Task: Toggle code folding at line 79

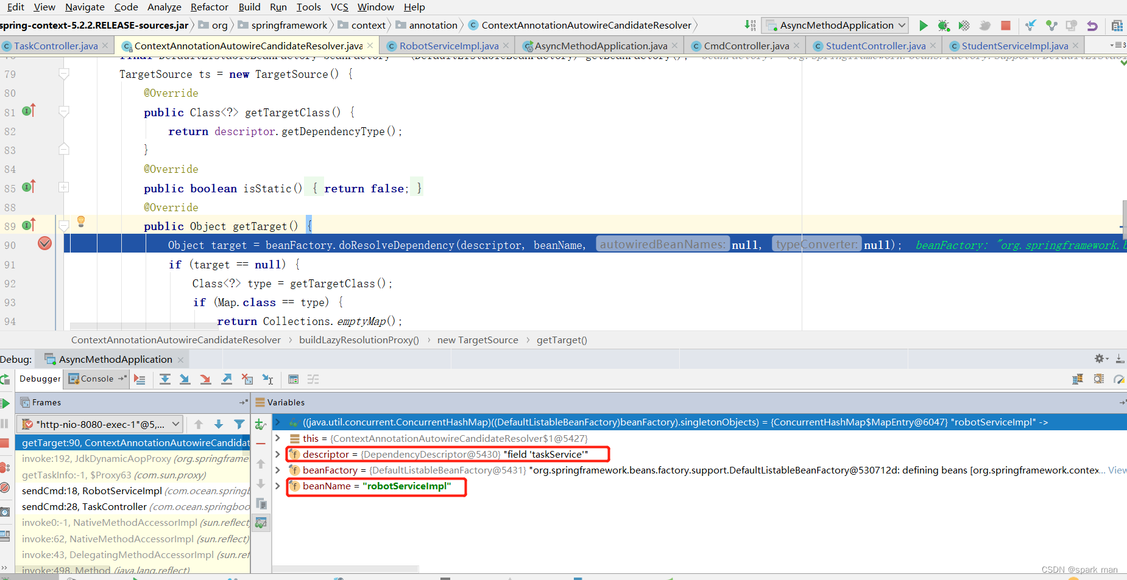Action: click(63, 74)
